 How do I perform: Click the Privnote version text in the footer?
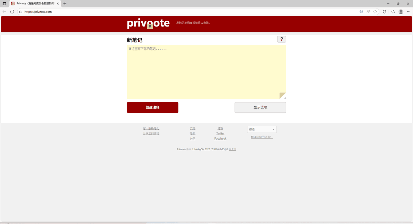click(x=201, y=149)
